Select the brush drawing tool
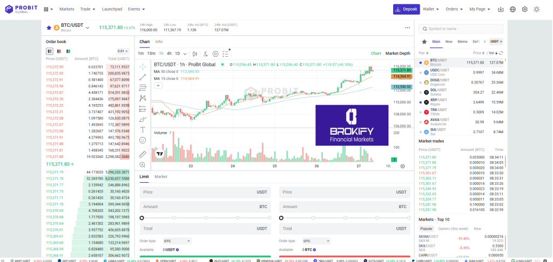 143,119
